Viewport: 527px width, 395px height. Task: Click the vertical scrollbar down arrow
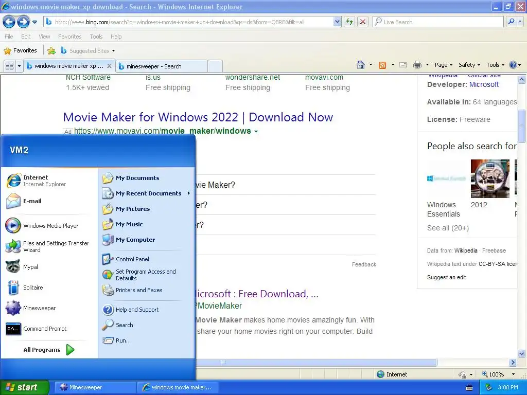coord(522,353)
